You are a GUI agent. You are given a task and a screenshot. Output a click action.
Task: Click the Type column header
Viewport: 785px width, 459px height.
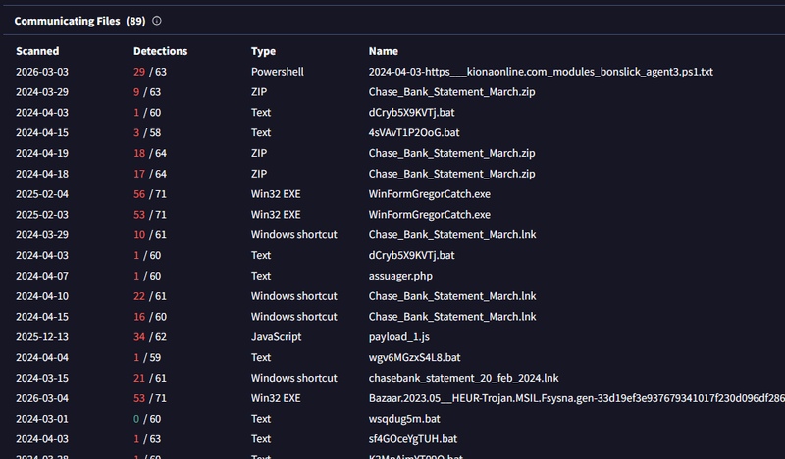[263, 51]
